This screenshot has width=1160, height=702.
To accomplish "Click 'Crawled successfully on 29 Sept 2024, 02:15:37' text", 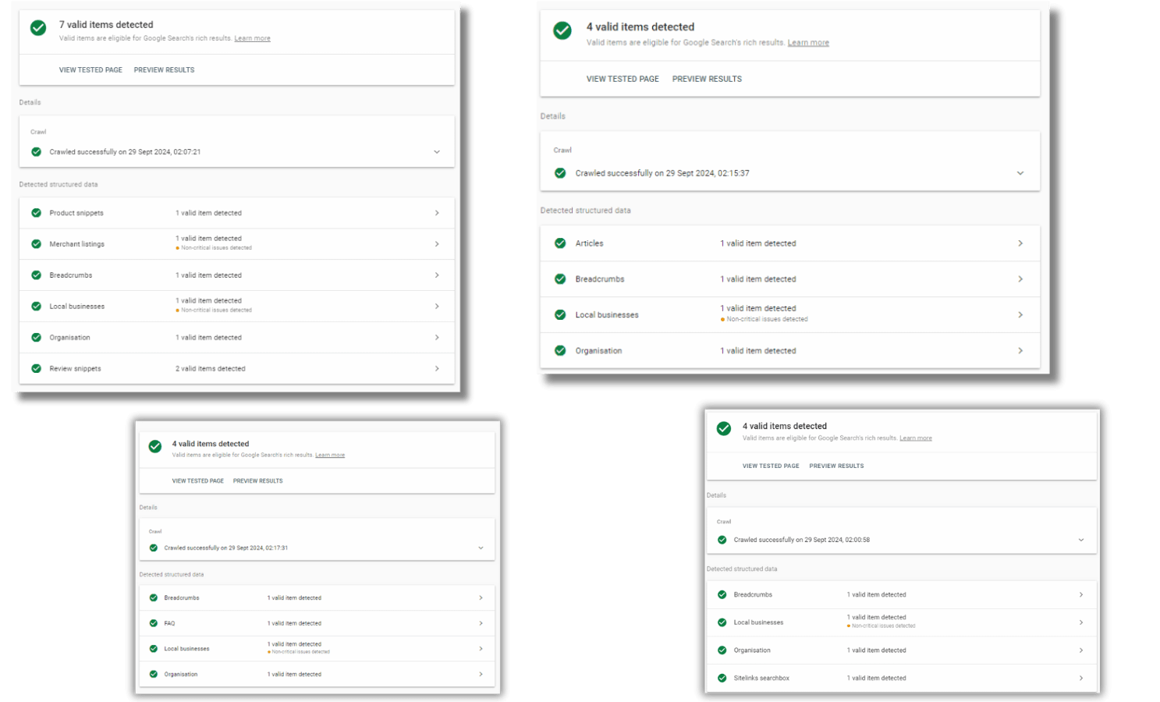I will (662, 173).
